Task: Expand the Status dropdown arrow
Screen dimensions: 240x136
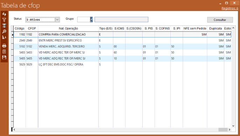Action: 57,20
